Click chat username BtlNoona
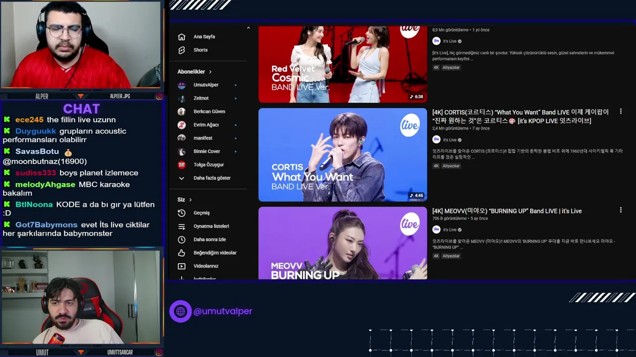The height and width of the screenshot is (357, 636). [34, 204]
